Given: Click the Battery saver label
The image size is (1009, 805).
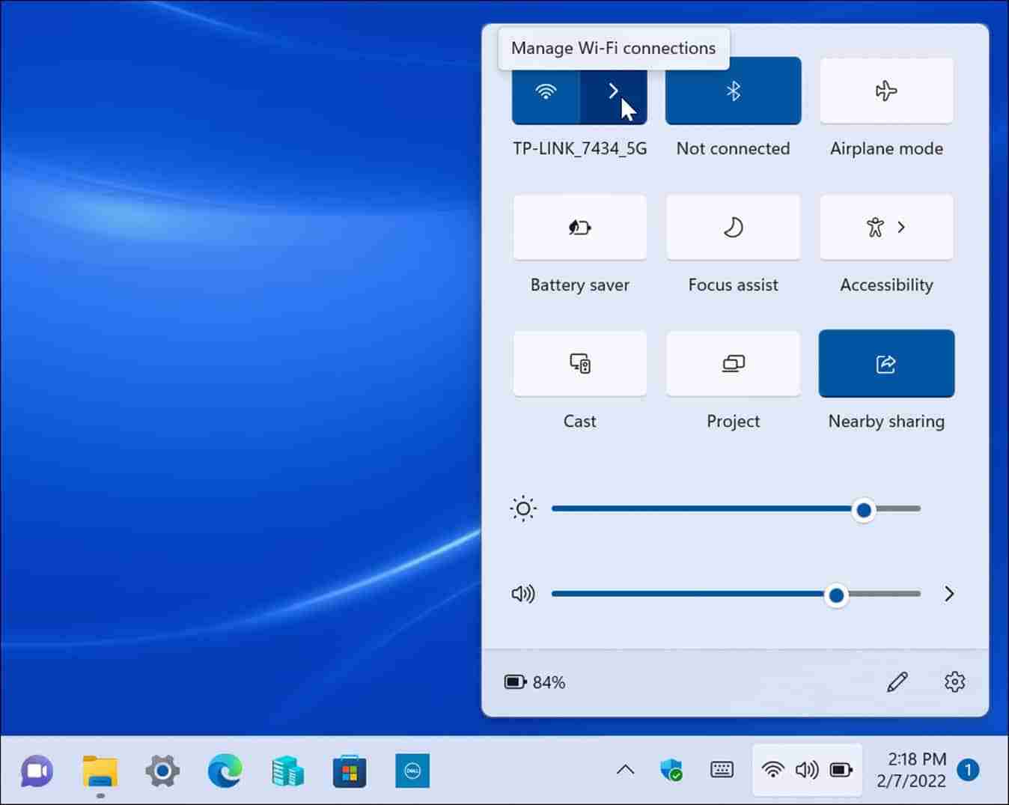Looking at the screenshot, I should [579, 285].
